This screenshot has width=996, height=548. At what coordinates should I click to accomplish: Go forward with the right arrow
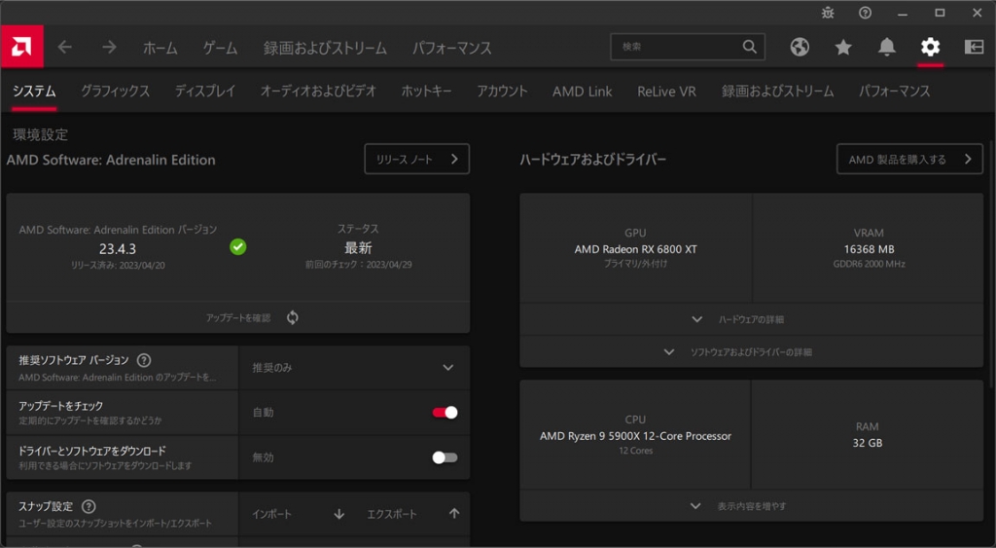point(109,47)
